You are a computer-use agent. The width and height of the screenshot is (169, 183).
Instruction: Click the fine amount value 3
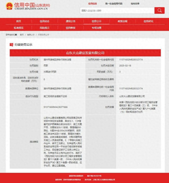(120, 72)
